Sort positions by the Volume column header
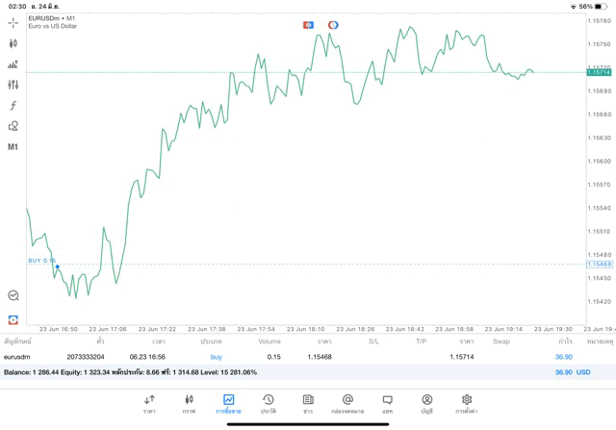Viewport: 616px width, 430px height. click(269, 341)
